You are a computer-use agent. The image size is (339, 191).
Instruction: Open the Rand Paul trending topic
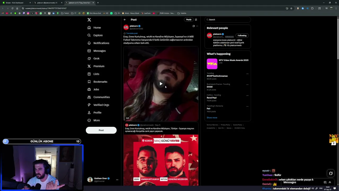pyautogui.click(x=212, y=98)
